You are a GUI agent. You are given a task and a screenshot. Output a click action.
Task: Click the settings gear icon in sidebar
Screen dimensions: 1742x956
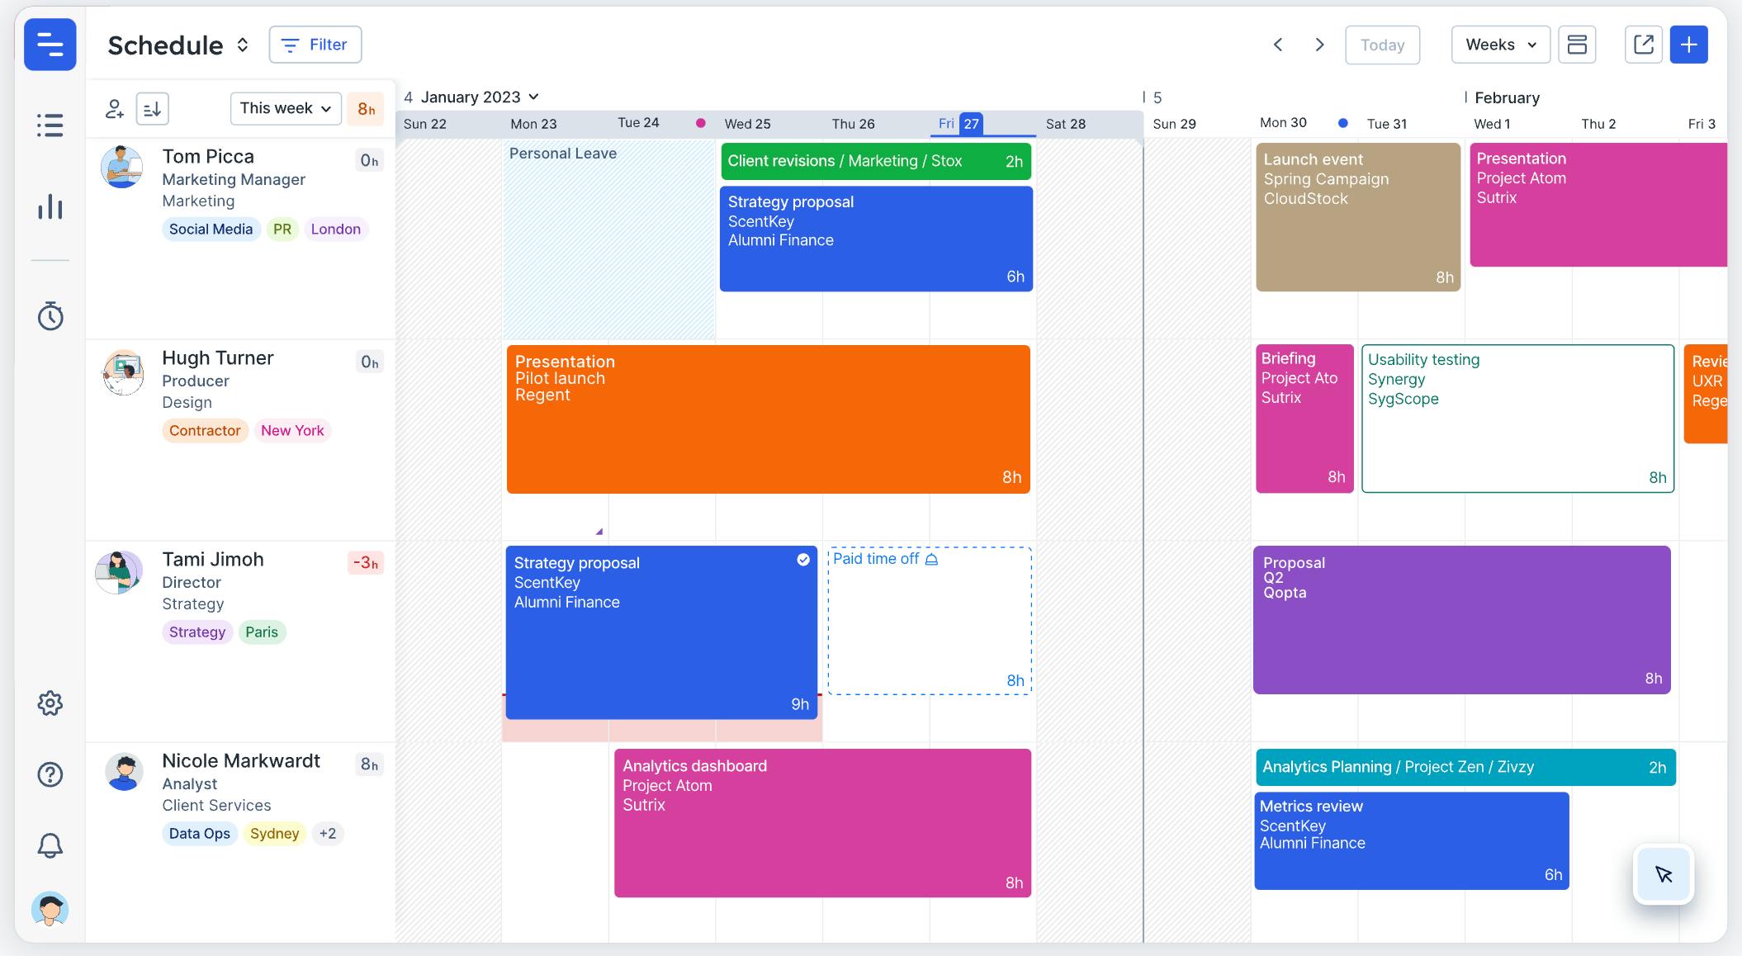[x=50, y=703]
